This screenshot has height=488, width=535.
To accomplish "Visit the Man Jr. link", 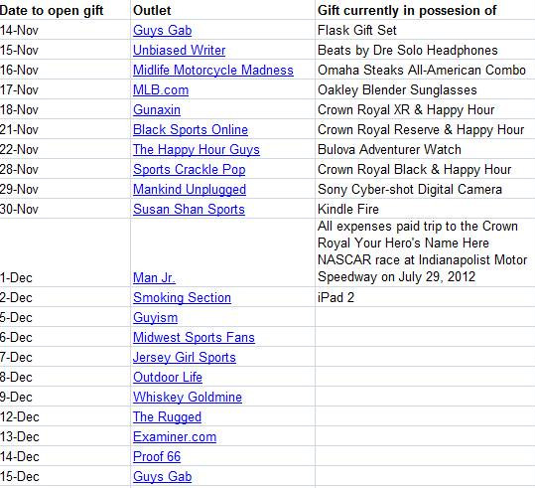I will [x=154, y=278].
